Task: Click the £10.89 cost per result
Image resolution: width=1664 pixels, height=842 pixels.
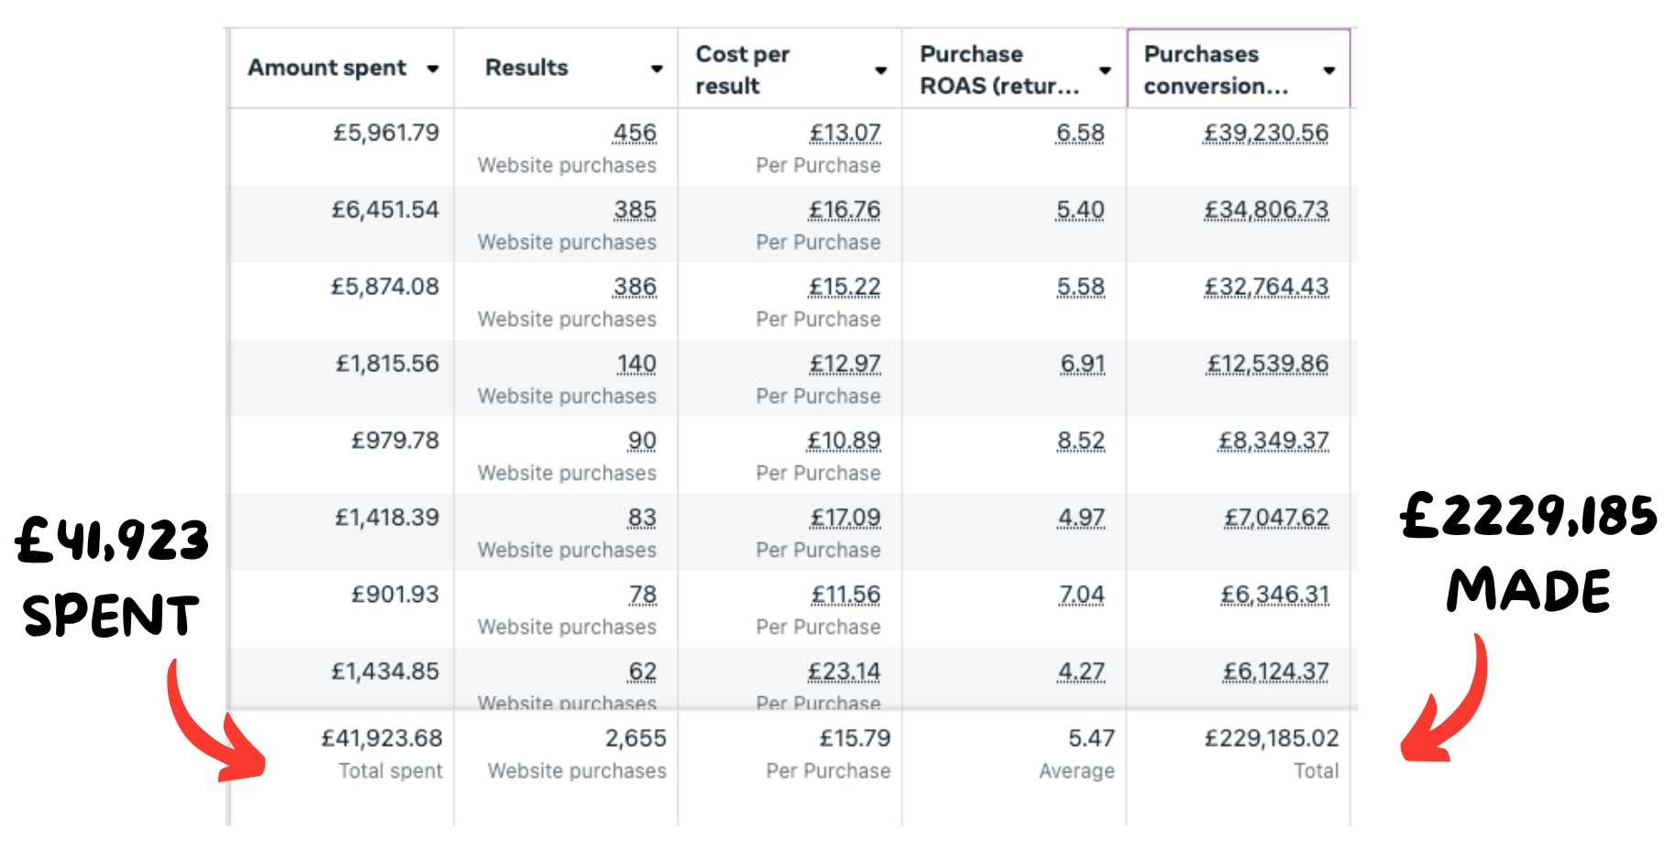Action: (x=843, y=441)
